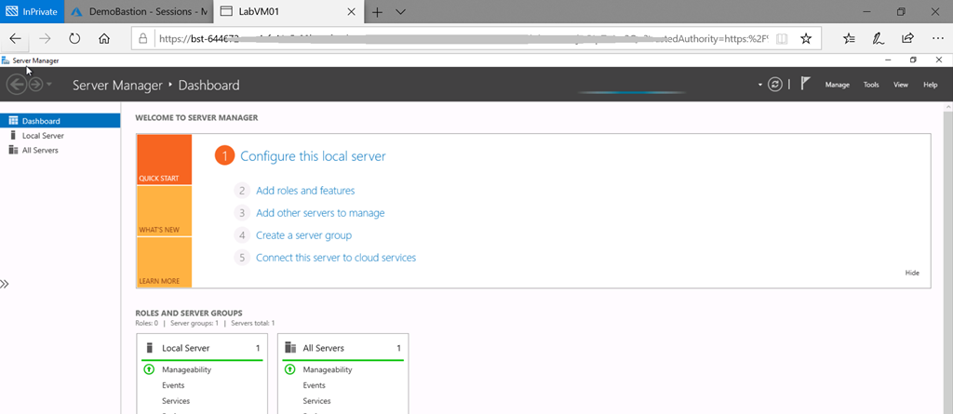Open the All Servers tile header
The width and height of the screenshot is (953, 414).
click(x=342, y=348)
